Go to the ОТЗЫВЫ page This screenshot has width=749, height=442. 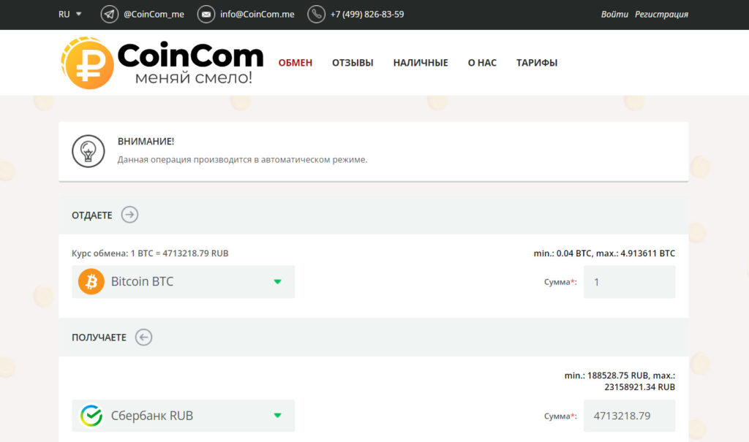353,63
